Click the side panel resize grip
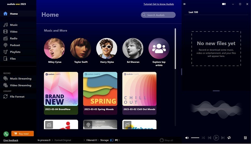 182,72
